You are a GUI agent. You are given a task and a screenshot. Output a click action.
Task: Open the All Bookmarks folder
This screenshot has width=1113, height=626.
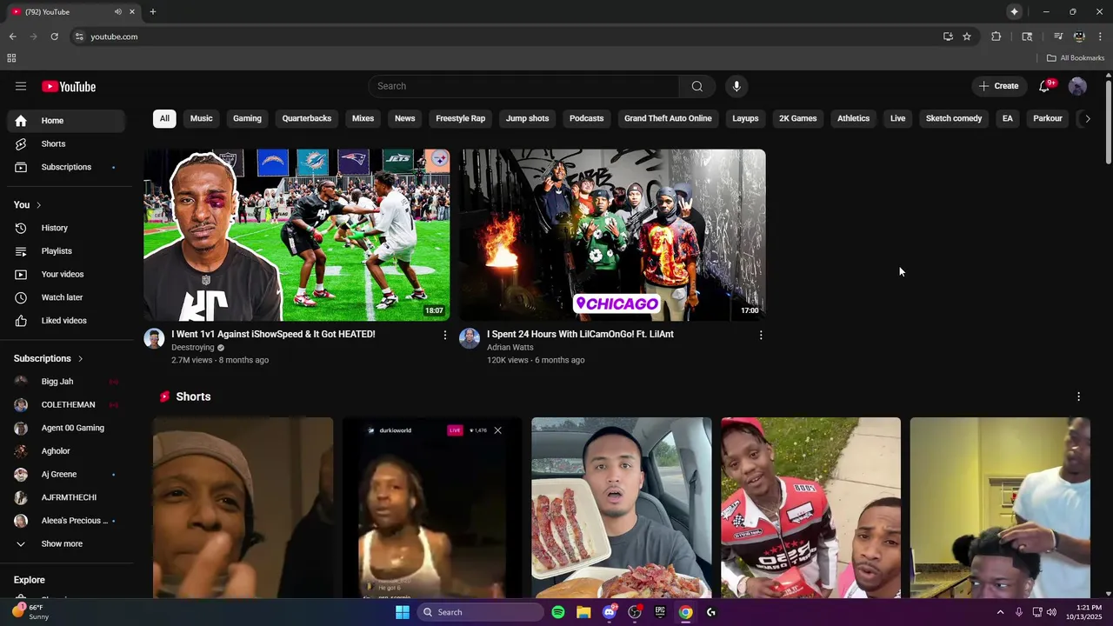[x=1076, y=58]
